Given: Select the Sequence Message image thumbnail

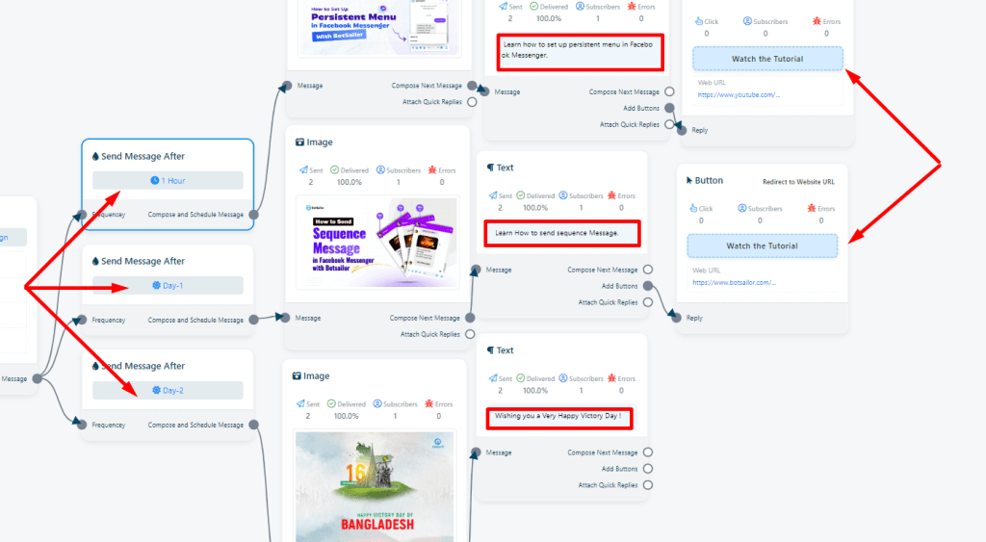Looking at the screenshot, I should click(376, 241).
